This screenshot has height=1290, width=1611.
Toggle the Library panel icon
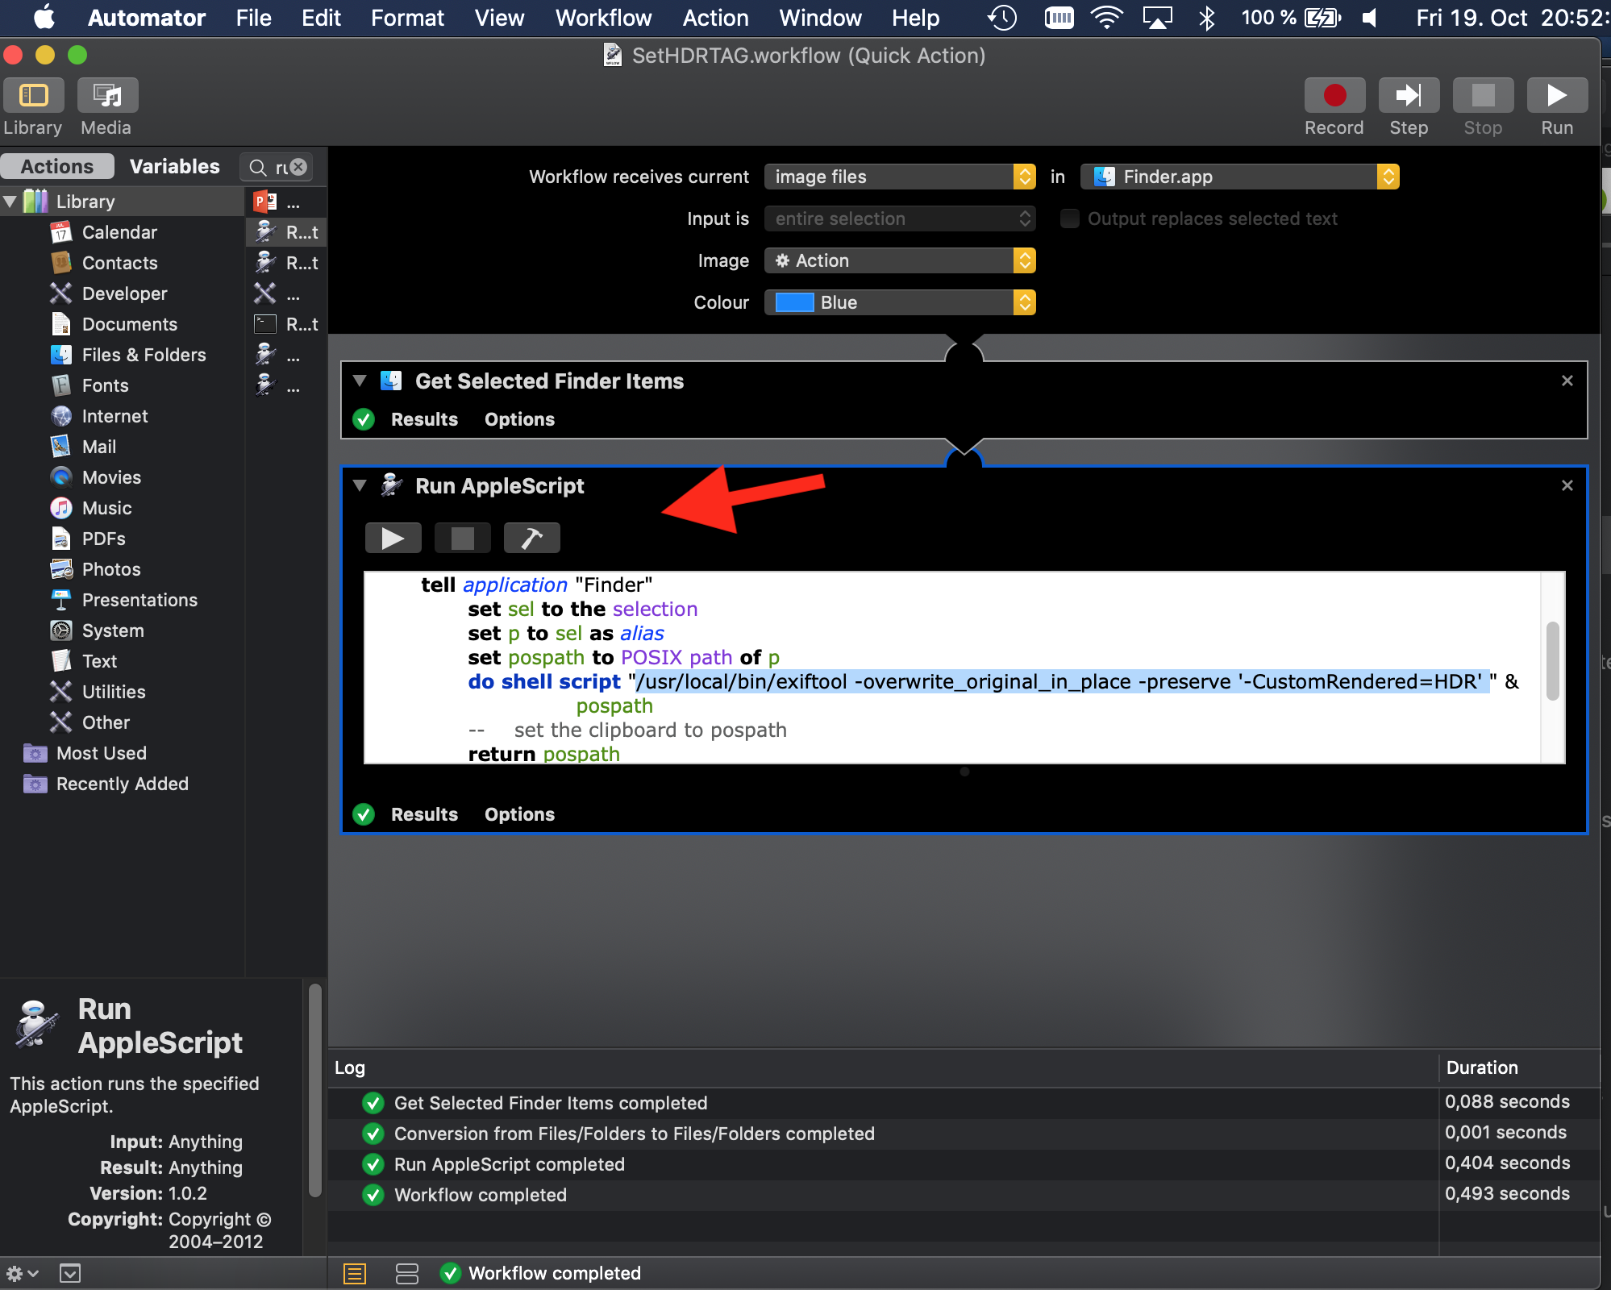[x=33, y=97]
